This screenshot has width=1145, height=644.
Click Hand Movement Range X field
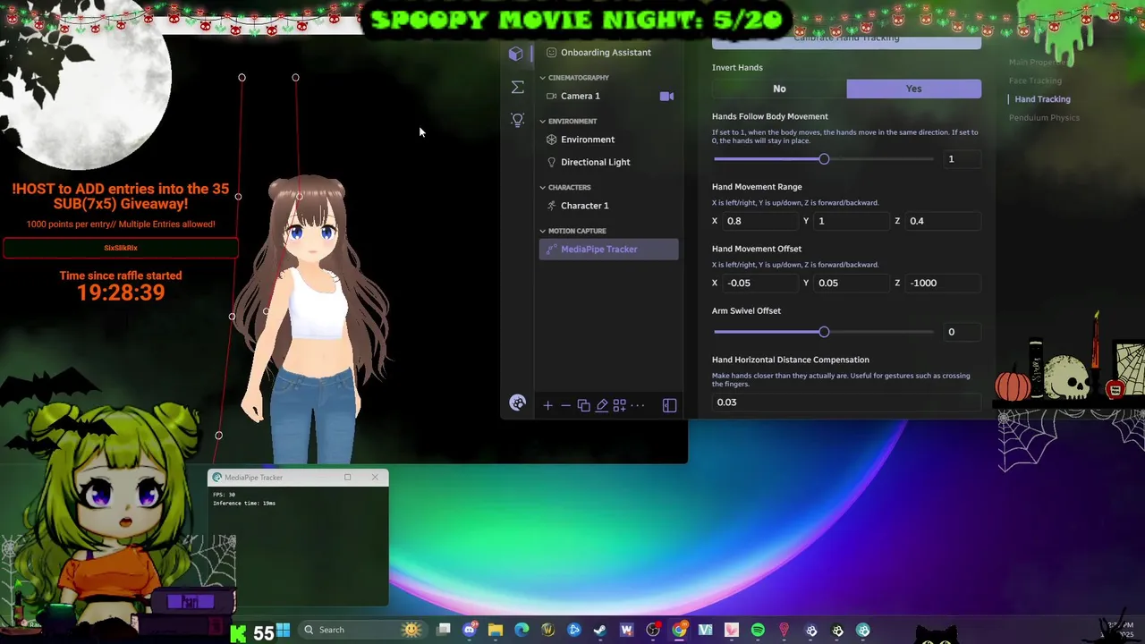coord(759,221)
